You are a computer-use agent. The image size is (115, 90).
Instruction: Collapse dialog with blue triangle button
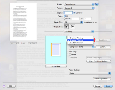[x=97, y=4]
